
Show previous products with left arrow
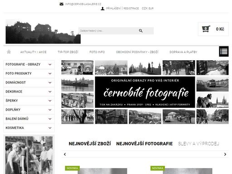point(65,154)
